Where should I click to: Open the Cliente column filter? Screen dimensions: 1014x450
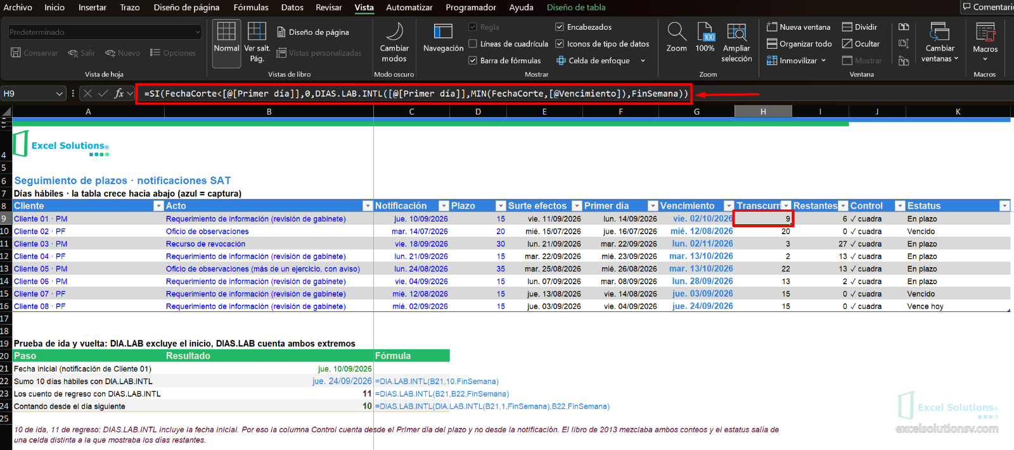tap(158, 206)
